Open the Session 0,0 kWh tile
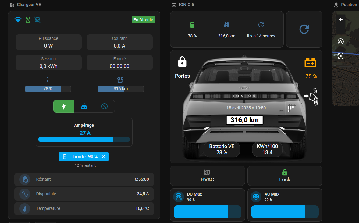 pos(48,62)
